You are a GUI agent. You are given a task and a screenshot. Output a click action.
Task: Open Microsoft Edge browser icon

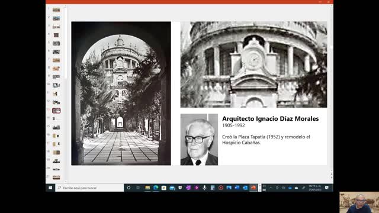[x=156, y=188]
